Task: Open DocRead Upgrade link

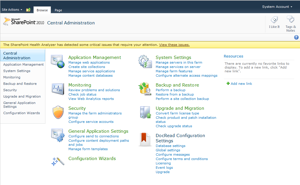Action: coord(163,172)
